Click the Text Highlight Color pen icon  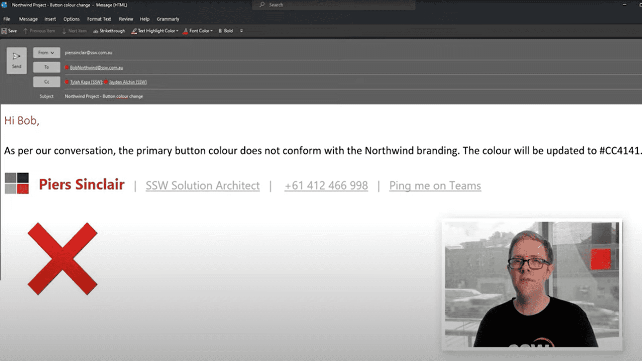click(x=134, y=31)
